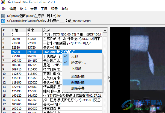Click start time 82880 in row 4

coord(19,47)
